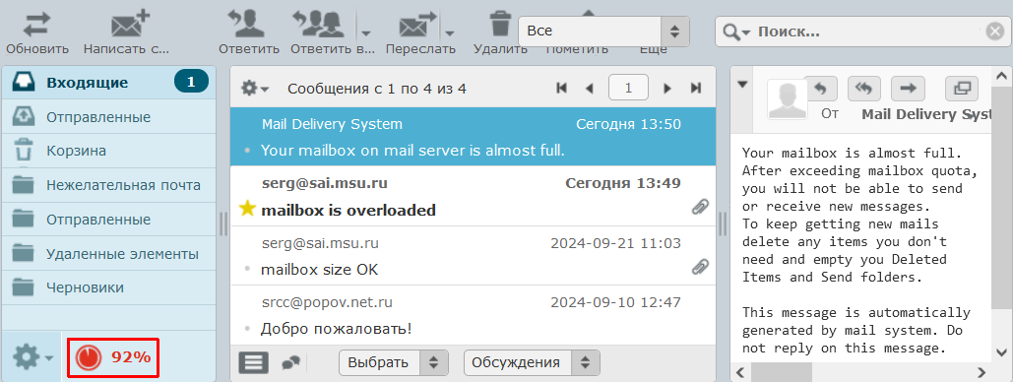Click the Ответить reply toolbar icon
The width and height of the screenshot is (1013, 382).
pos(245,25)
